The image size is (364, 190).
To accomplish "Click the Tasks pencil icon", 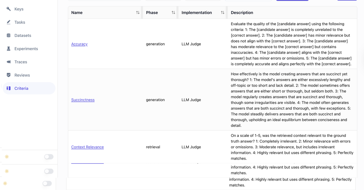I will coord(9,22).
